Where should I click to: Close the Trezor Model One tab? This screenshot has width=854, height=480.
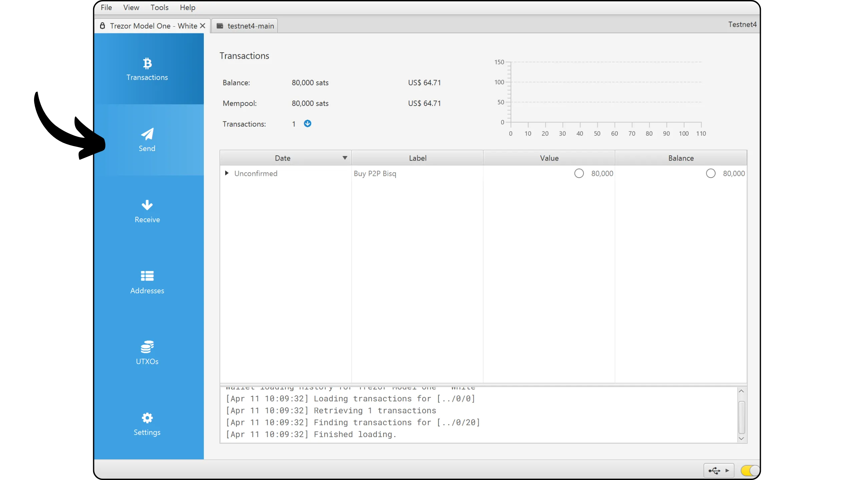[202, 26]
